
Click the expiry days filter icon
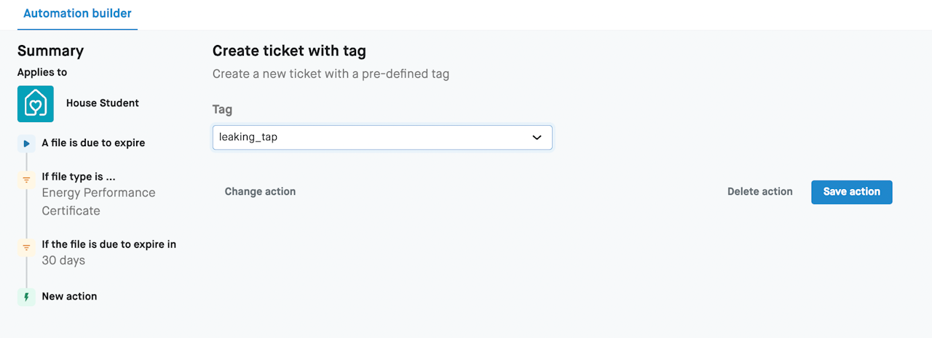click(x=26, y=248)
